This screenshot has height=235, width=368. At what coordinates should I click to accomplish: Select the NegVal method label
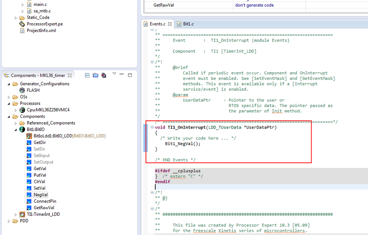coord(41,195)
